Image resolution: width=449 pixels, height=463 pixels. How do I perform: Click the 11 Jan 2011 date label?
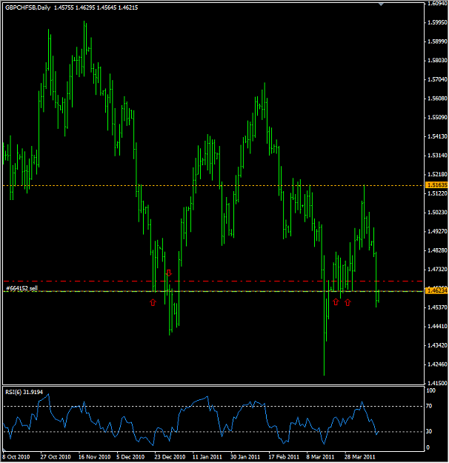pos(207,457)
